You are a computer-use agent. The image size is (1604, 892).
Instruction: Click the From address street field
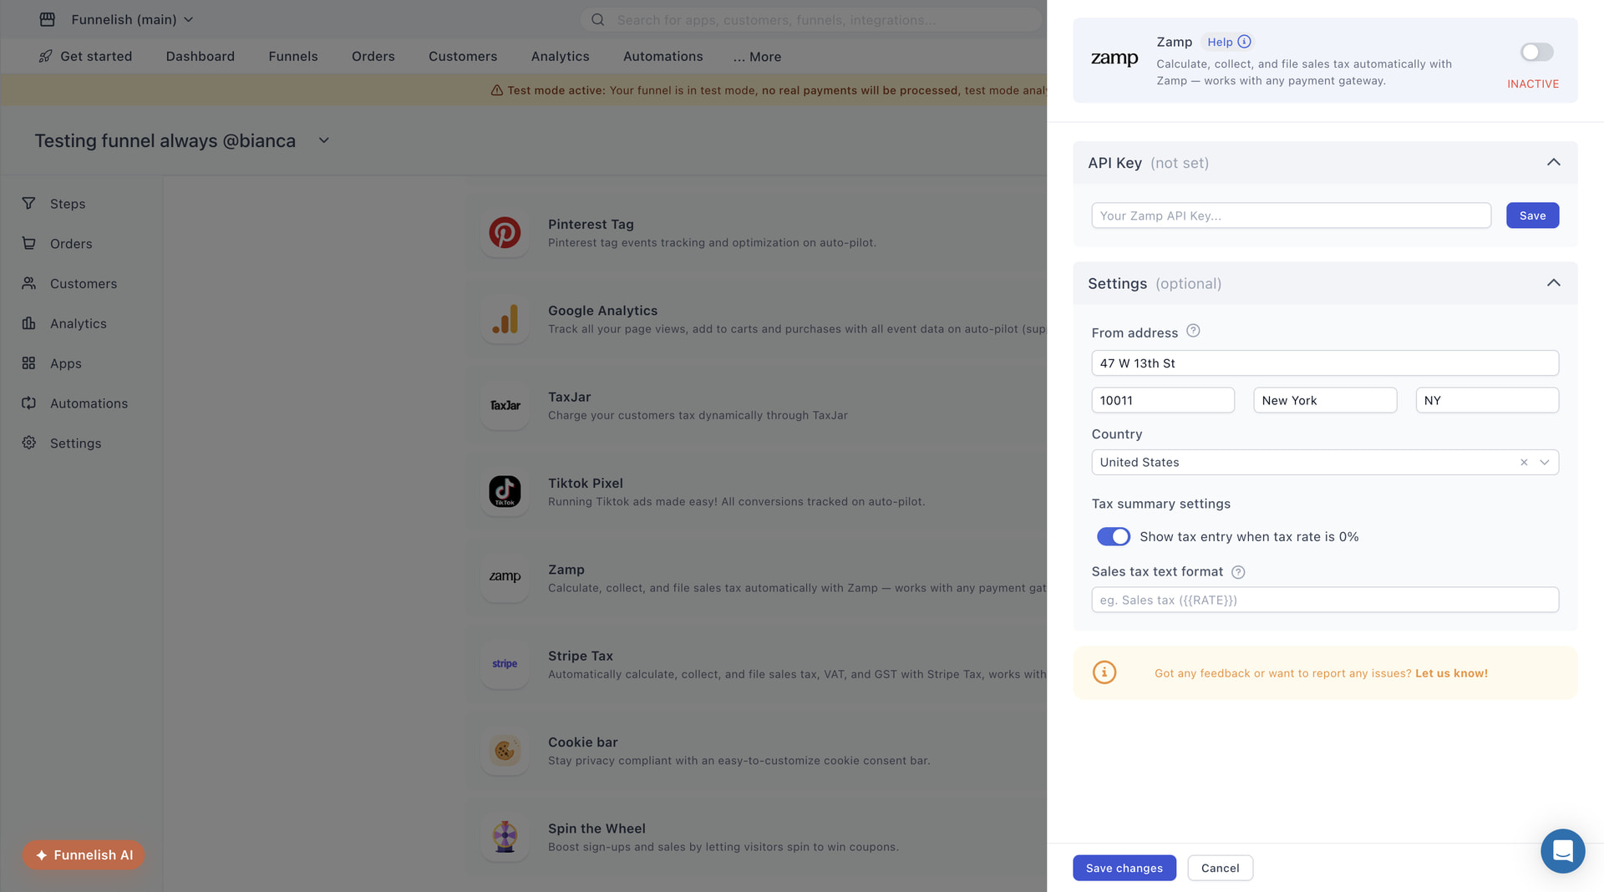pyautogui.click(x=1325, y=363)
